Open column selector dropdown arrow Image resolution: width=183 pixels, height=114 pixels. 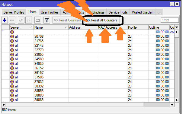(x=177, y=27)
